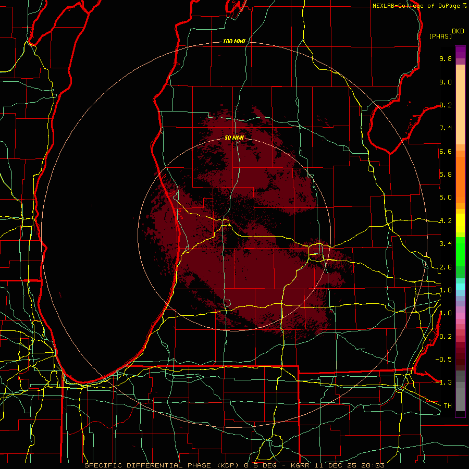
Task: Select the 8.2 value on the scale
Action: [446, 105]
